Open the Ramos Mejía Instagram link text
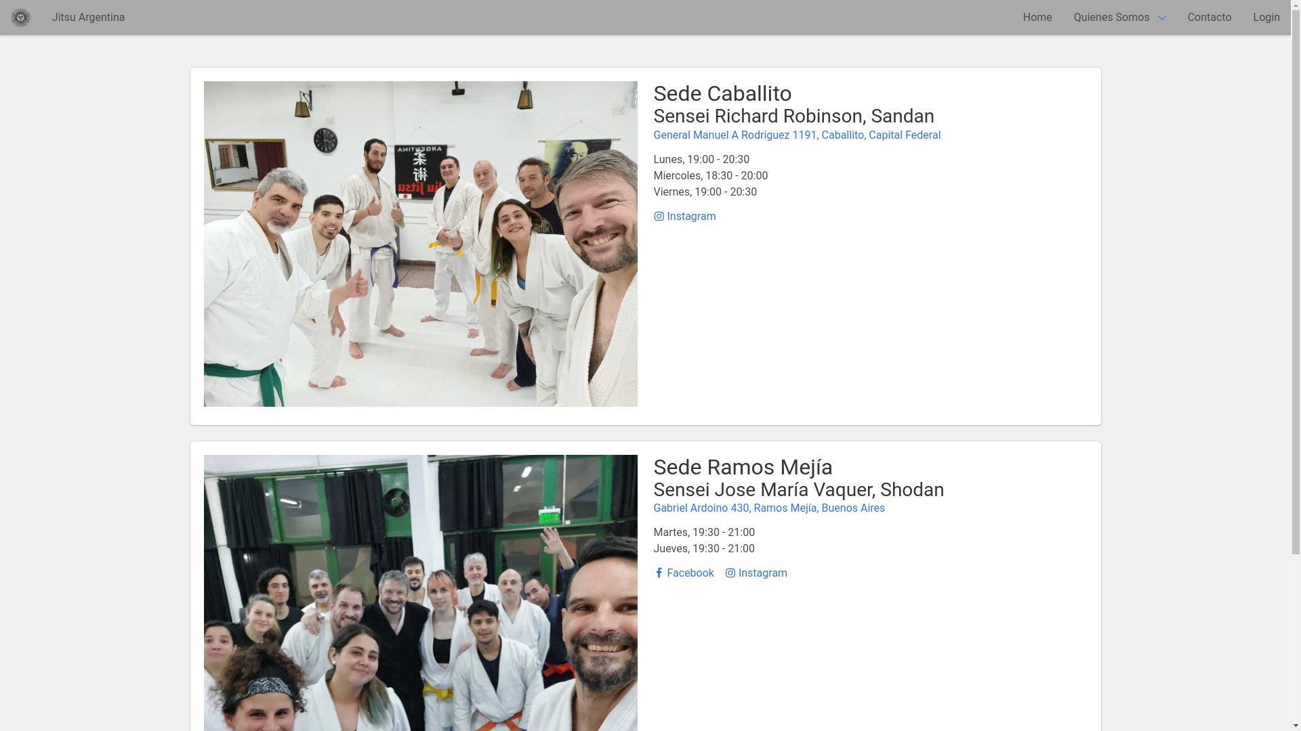Image resolution: width=1301 pixels, height=731 pixels. [x=762, y=573]
